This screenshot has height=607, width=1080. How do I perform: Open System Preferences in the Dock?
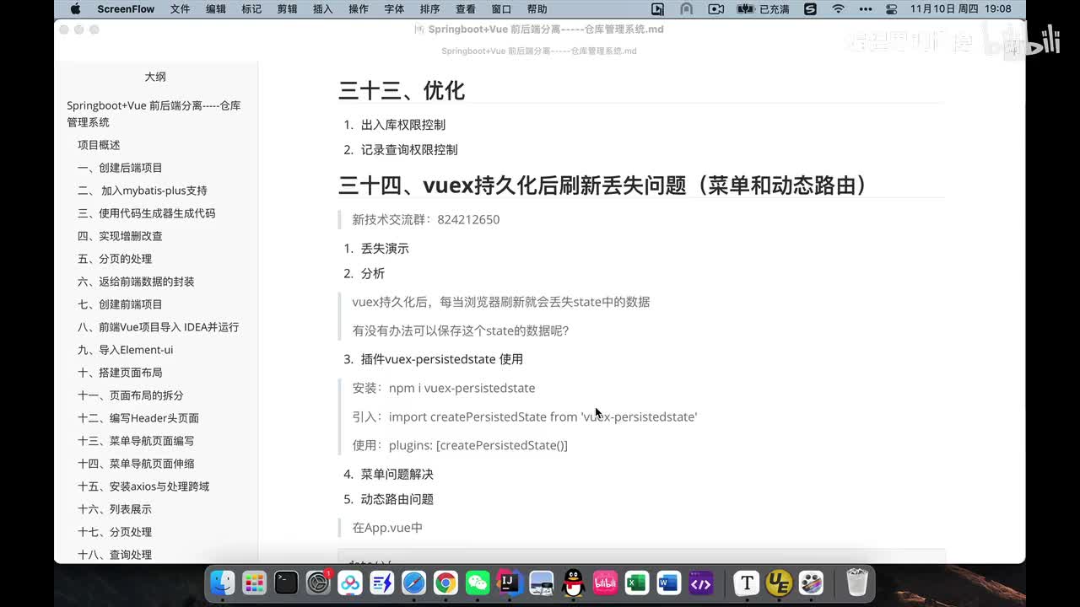click(x=318, y=583)
